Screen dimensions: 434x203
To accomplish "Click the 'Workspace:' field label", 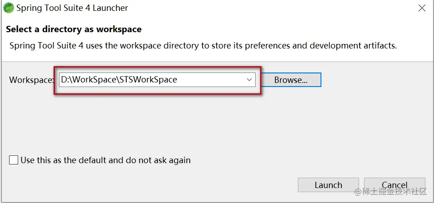I will click(x=31, y=80).
